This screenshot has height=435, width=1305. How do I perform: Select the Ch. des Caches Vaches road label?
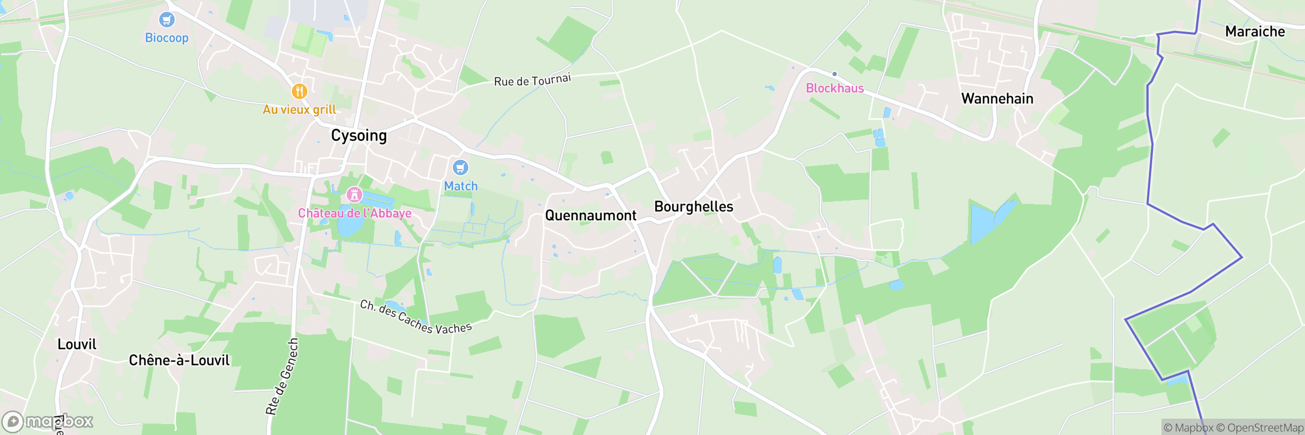click(416, 318)
